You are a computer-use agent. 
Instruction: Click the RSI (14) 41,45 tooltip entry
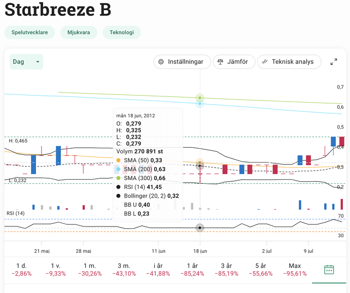pyautogui.click(x=139, y=187)
